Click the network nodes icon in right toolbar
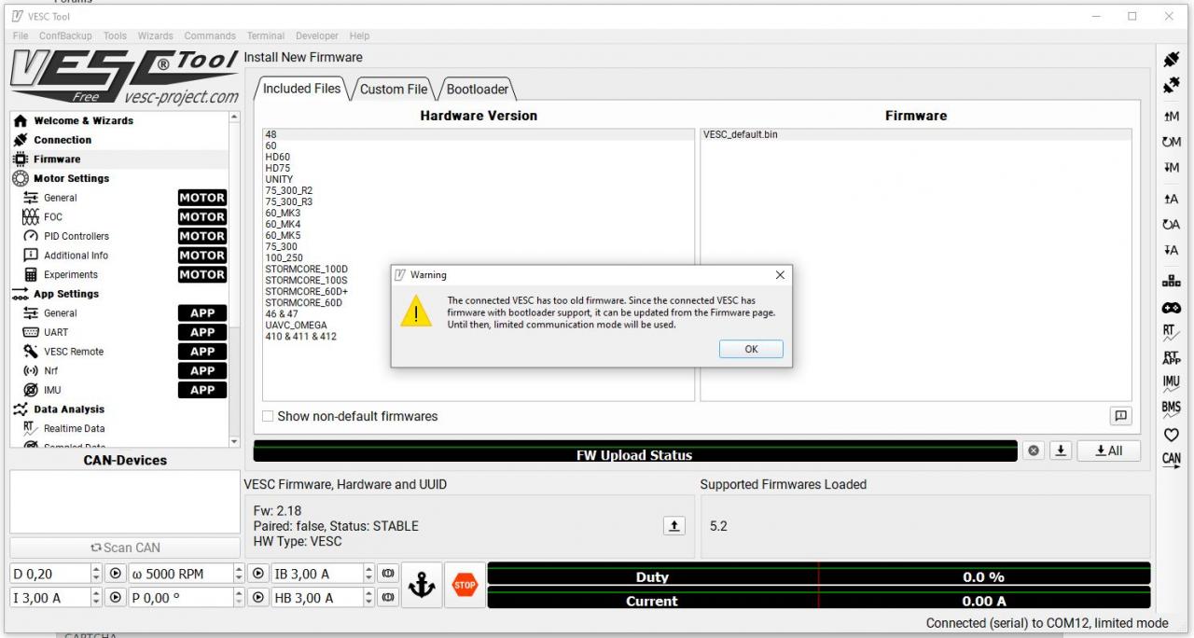Screen dimensions: 1194x638 click(x=1172, y=281)
